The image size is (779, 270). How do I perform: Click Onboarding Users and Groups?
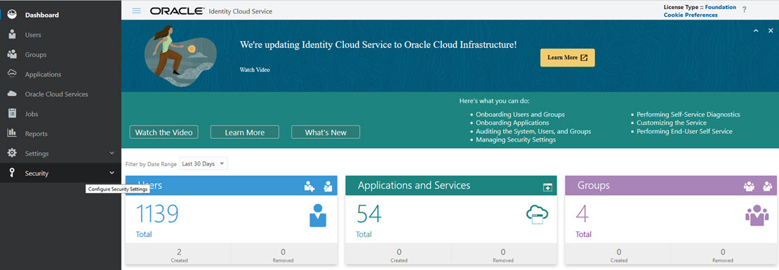[x=520, y=114]
